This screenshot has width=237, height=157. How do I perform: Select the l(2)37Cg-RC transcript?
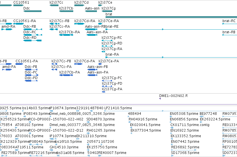107,41
